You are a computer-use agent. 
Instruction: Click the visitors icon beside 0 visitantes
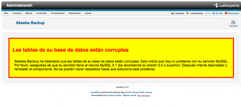[x=172, y=13]
